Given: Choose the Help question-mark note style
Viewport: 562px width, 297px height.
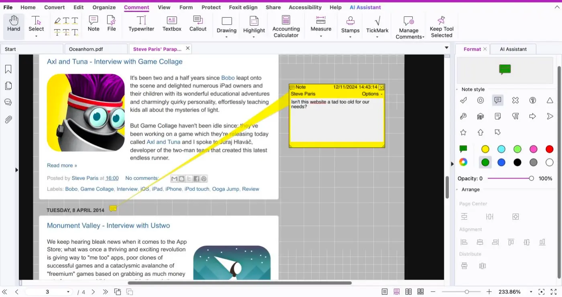Looking at the screenshot, I should 533,100.
